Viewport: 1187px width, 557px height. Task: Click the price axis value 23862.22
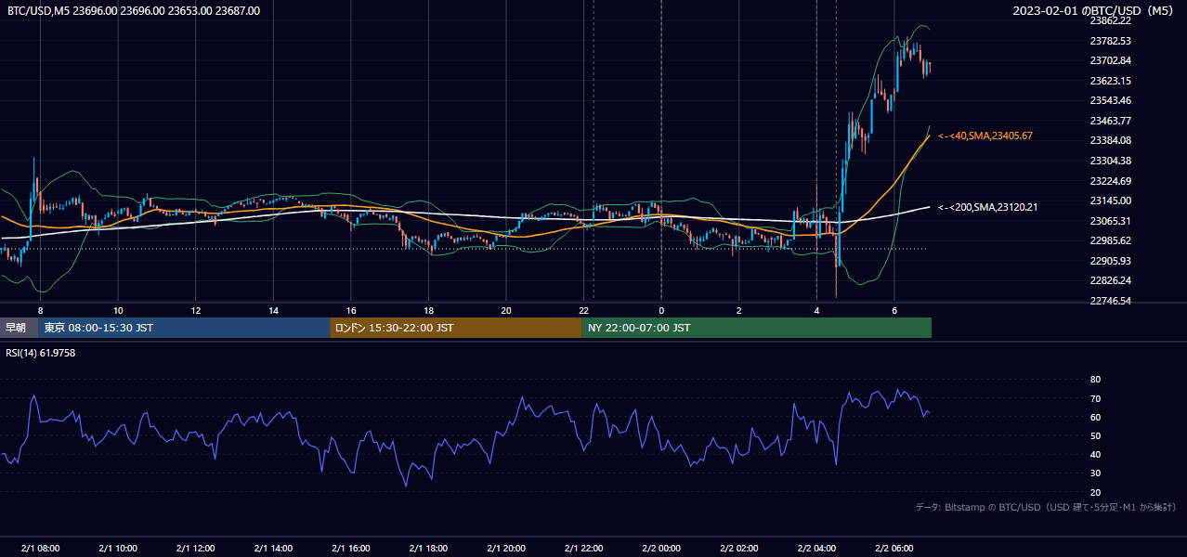click(1111, 20)
